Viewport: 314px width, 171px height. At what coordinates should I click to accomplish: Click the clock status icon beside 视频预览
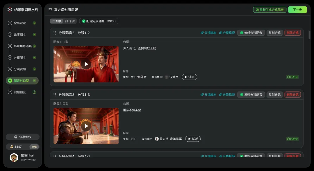click(34, 92)
